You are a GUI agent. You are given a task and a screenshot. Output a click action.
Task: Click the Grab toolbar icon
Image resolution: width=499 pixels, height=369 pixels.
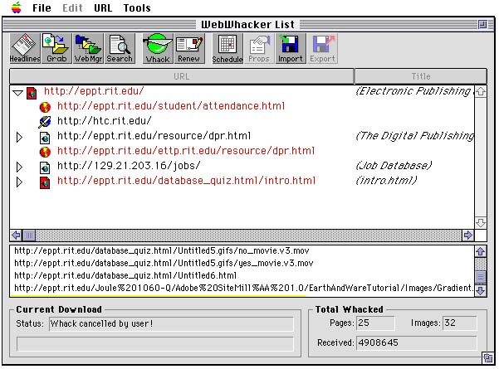coord(56,48)
